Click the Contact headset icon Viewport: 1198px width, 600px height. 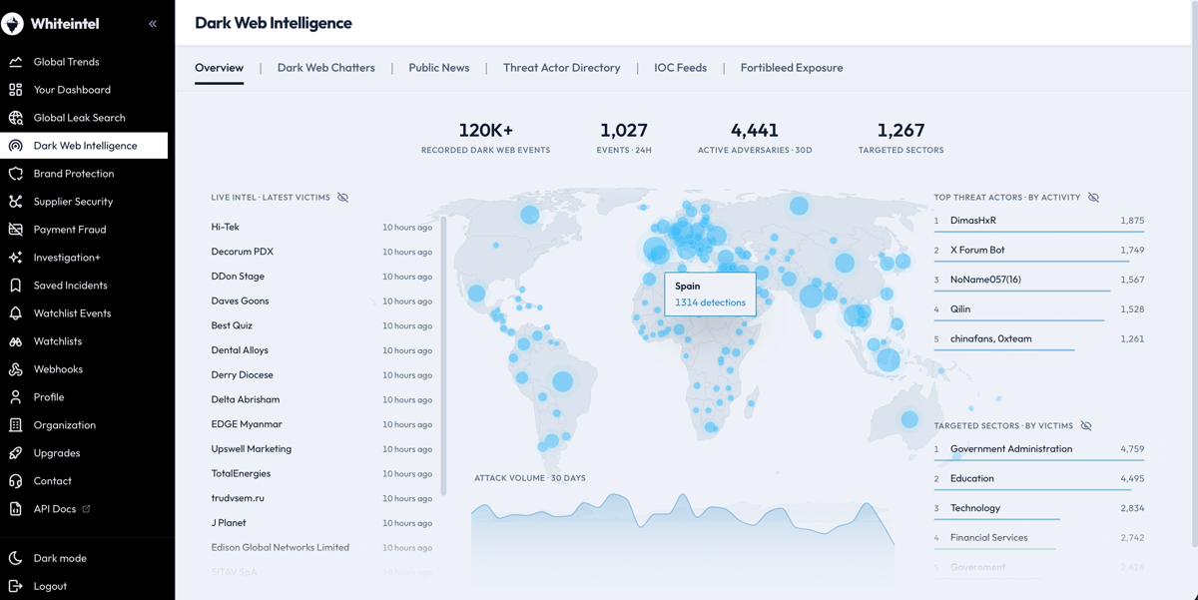coord(16,481)
